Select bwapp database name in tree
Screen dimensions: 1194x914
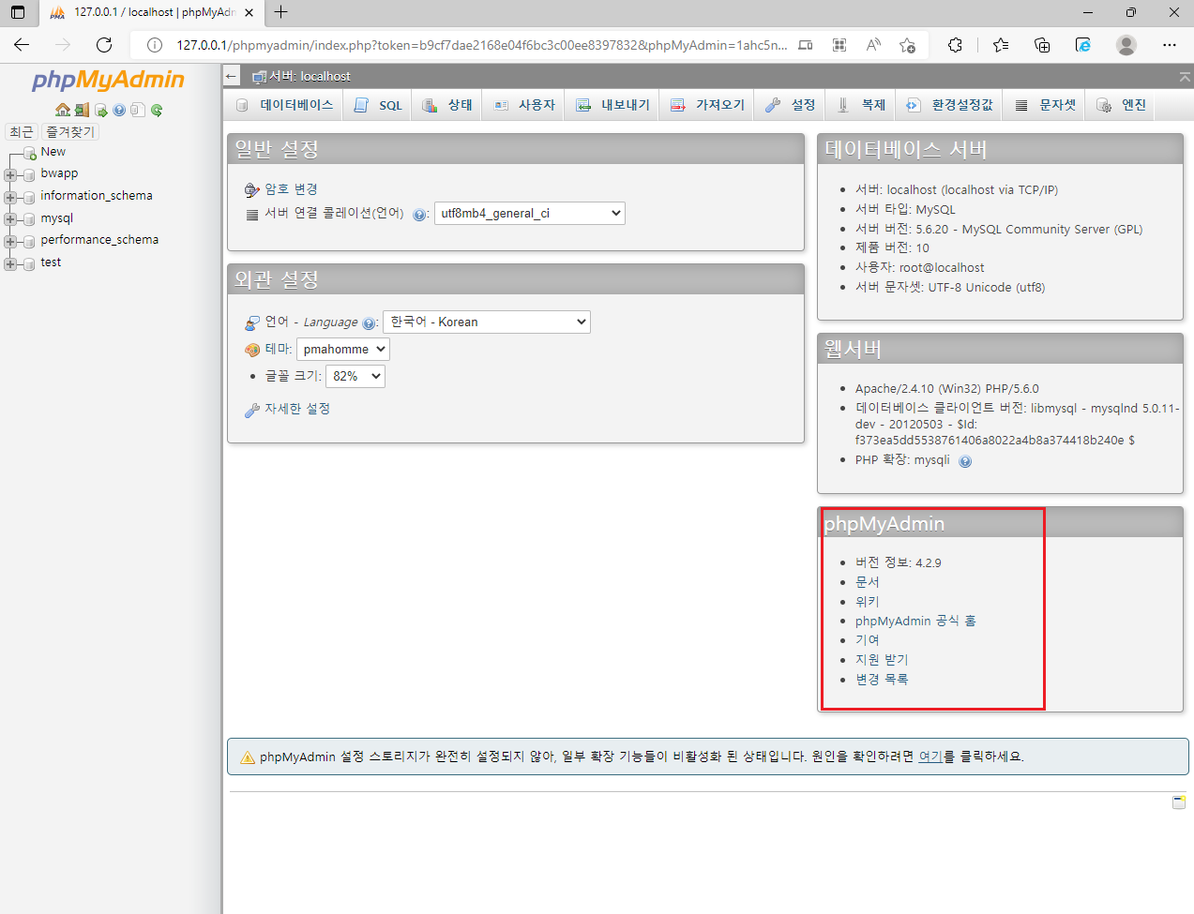point(59,173)
